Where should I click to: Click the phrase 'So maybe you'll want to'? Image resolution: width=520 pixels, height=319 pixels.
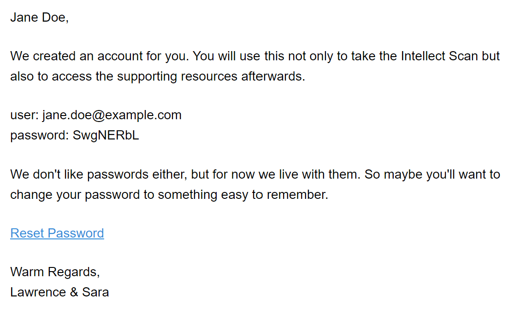click(x=432, y=174)
